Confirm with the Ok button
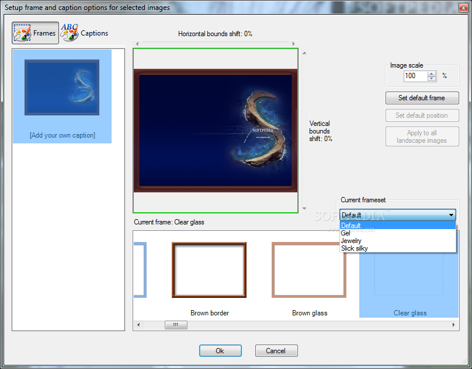Viewport: 472px width, 369px height. [220, 351]
